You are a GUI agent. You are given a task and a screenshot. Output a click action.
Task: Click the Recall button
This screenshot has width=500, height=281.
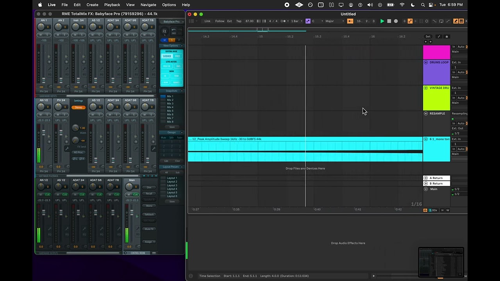[x=149, y=194]
